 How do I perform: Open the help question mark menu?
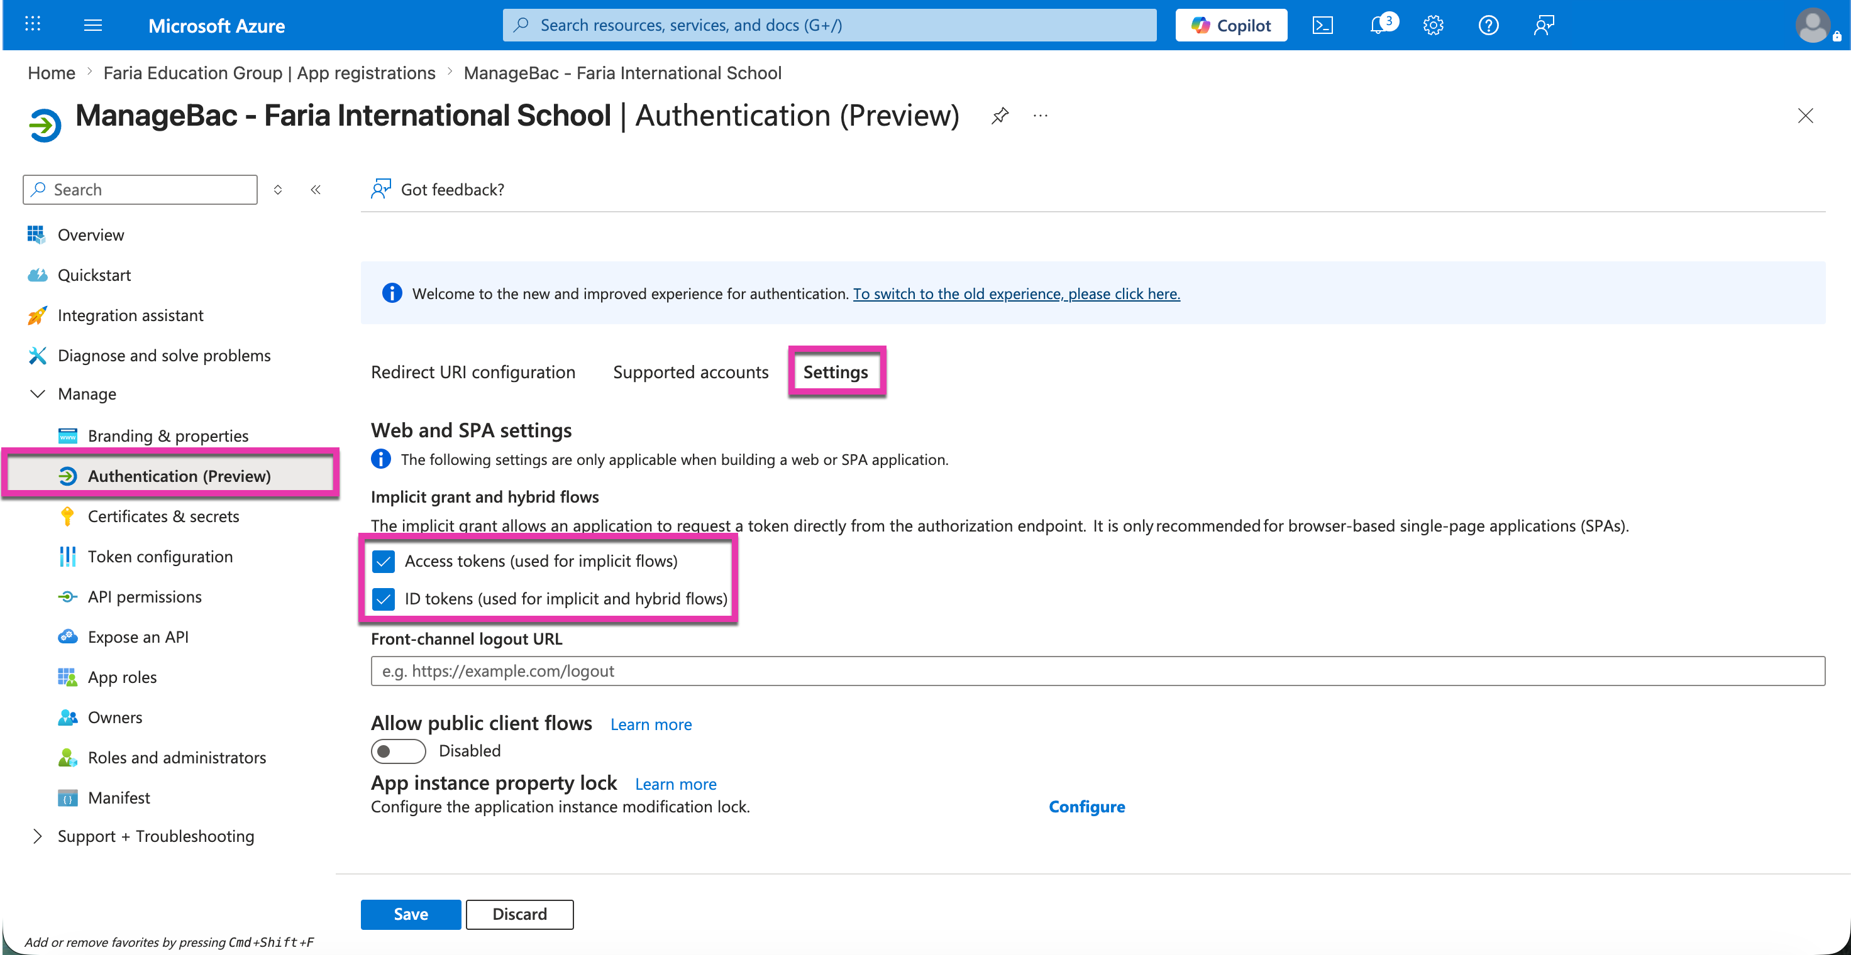[1488, 25]
